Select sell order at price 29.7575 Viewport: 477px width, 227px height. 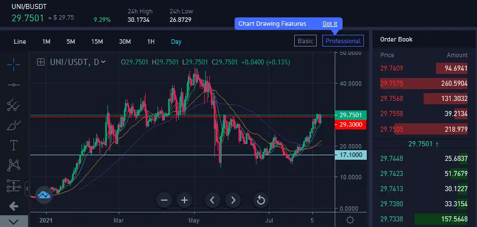(x=424, y=84)
